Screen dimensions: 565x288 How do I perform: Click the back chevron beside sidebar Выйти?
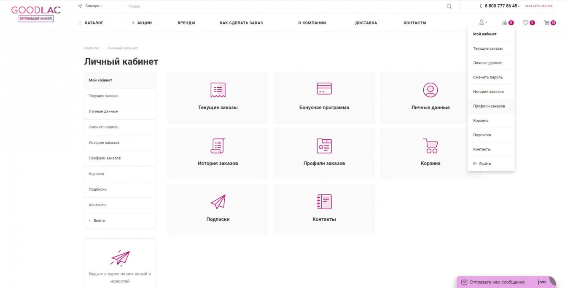click(x=90, y=221)
